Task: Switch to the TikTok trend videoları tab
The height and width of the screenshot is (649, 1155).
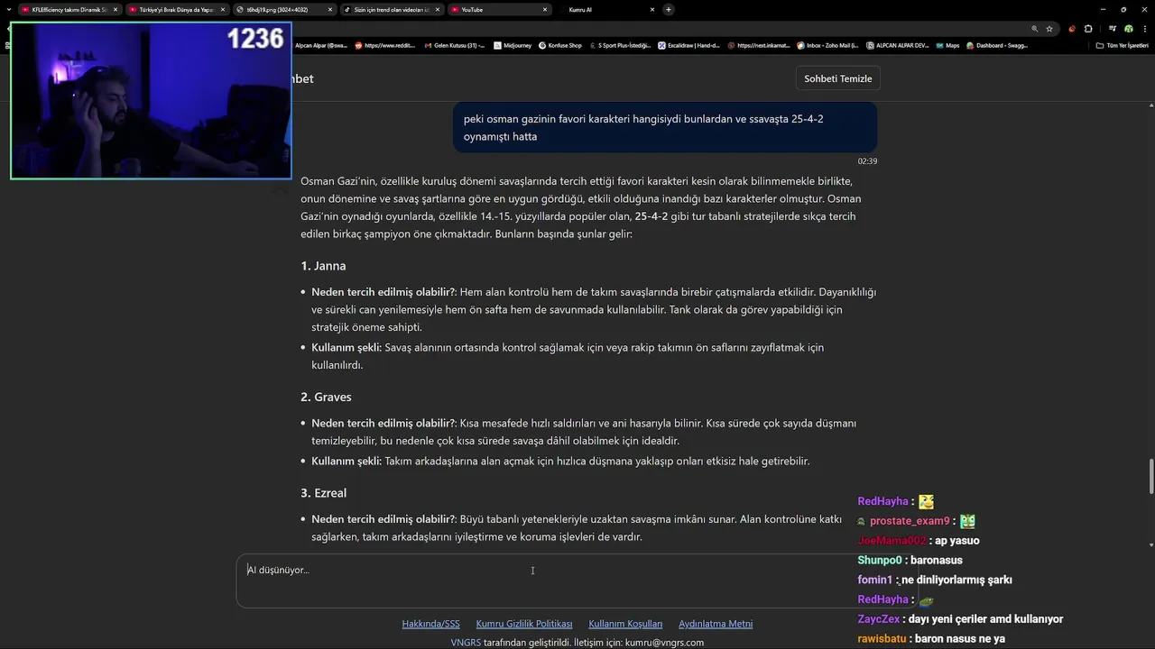Action: pyautogui.click(x=391, y=9)
